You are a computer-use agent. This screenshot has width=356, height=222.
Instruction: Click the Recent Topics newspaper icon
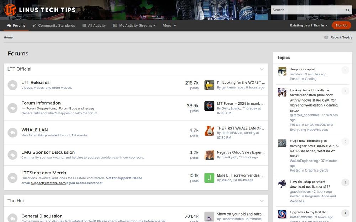coord(326,37)
